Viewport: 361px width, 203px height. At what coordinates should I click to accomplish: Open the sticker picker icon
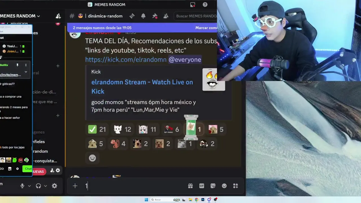click(x=213, y=186)
